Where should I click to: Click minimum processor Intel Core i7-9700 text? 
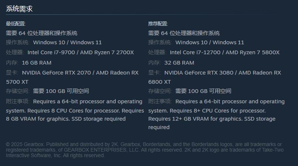coord(51,52)
